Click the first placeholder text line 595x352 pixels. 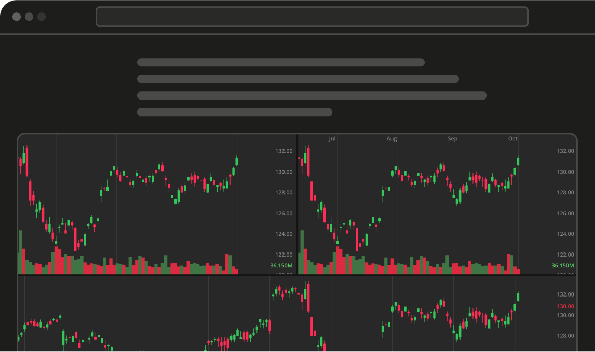281,62
